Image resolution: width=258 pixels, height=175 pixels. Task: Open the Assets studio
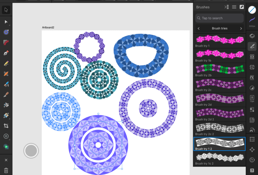tap(252, 130)
